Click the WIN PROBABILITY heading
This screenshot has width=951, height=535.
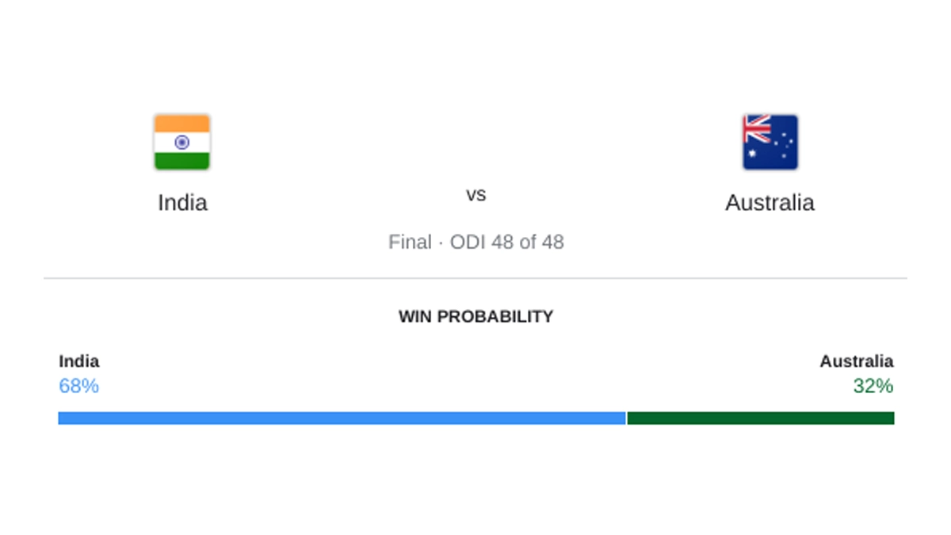tap(475, 317)
